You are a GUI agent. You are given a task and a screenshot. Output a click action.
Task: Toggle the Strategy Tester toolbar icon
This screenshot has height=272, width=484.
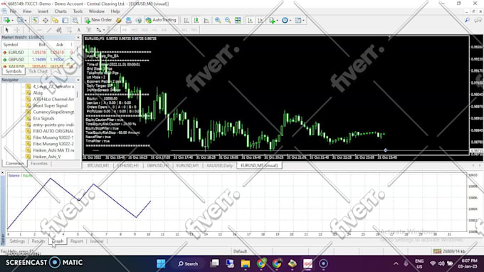[75, 20]
